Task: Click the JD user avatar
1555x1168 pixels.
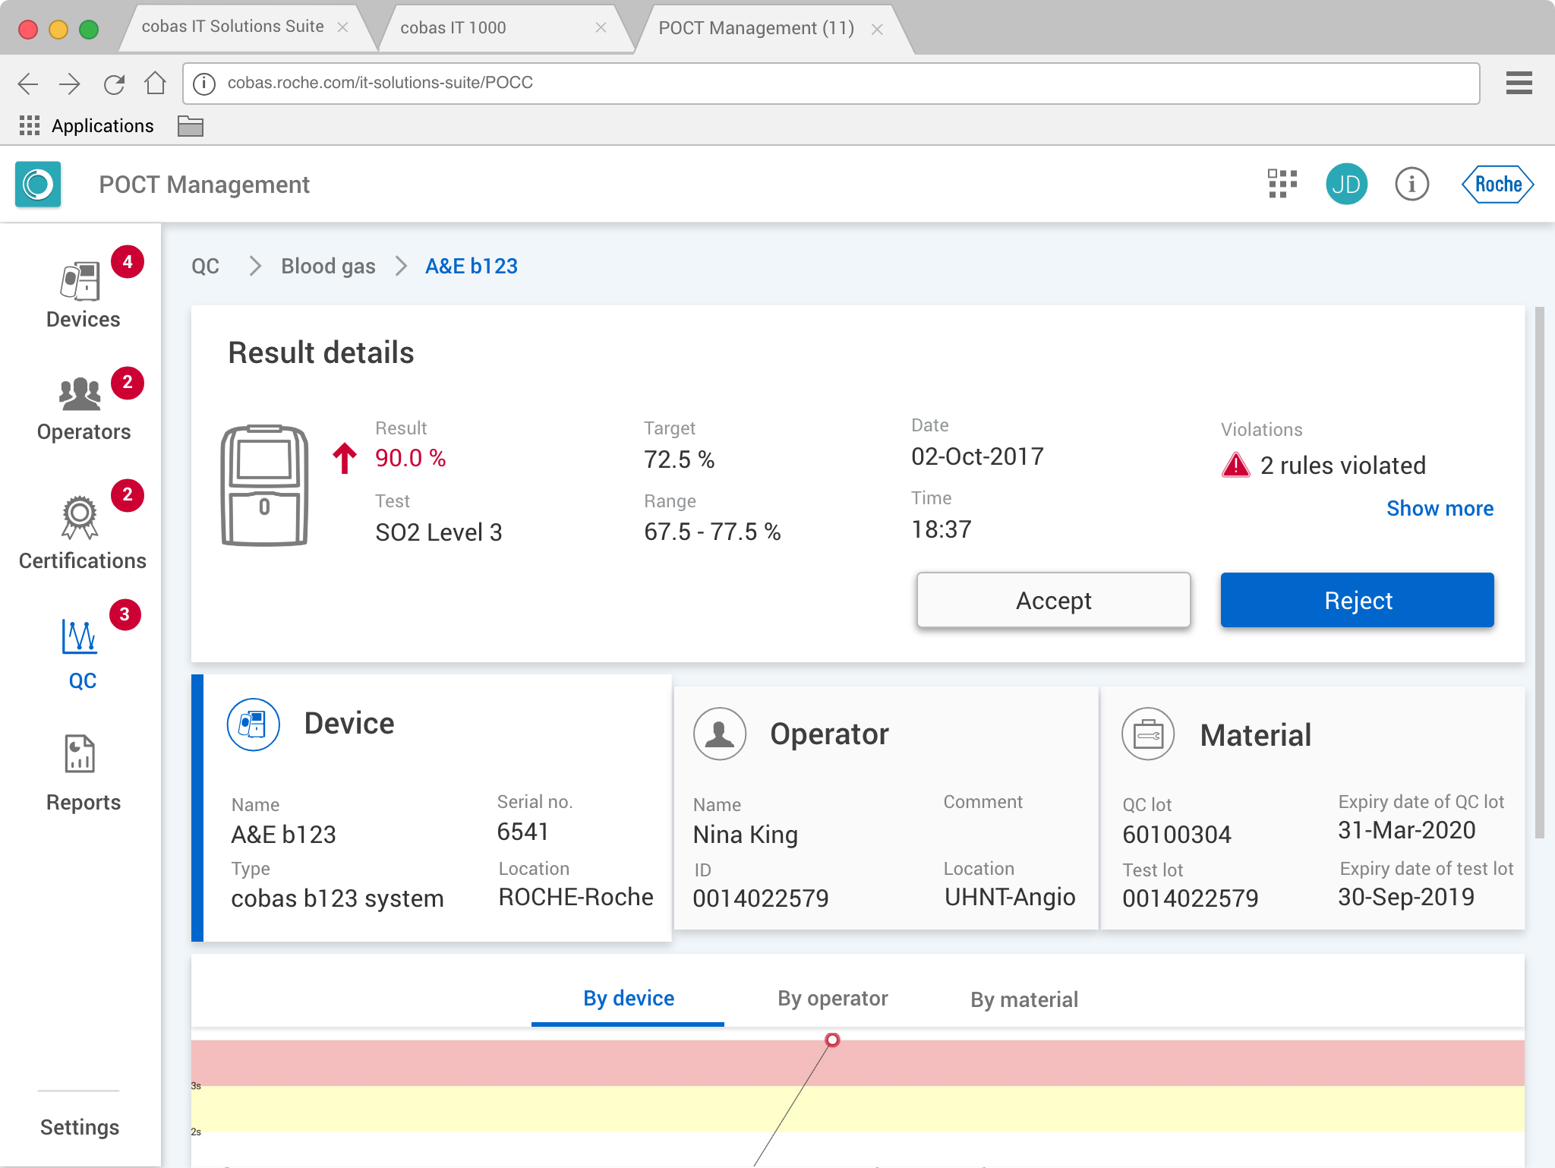Action: click(1346, 184)
